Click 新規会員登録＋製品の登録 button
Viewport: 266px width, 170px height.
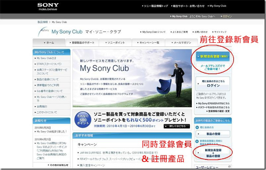pos(213,153)
